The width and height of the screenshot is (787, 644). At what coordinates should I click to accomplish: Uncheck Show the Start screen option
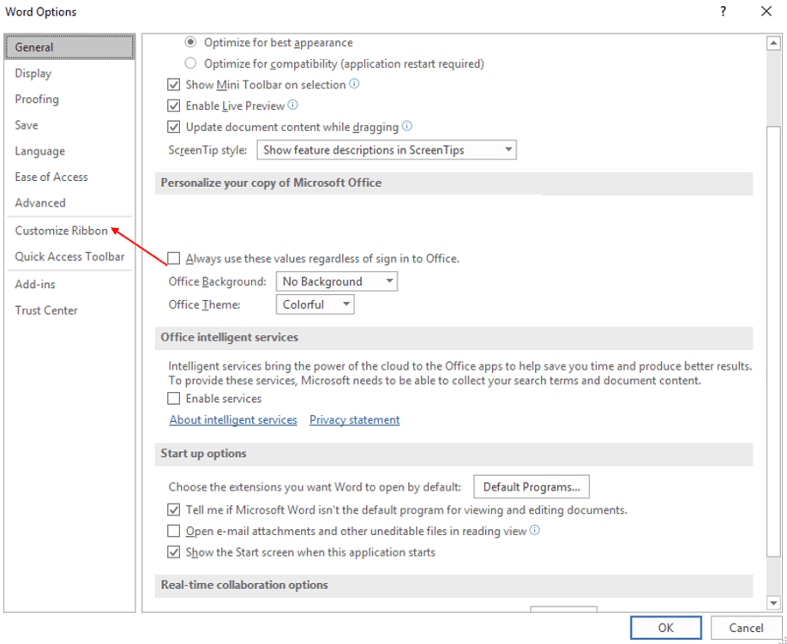click(174, 552)
